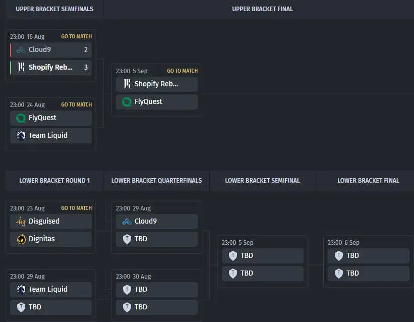
Task: Click Team Liquid logo in lower bracket round 1
Action: pos(21,290)
